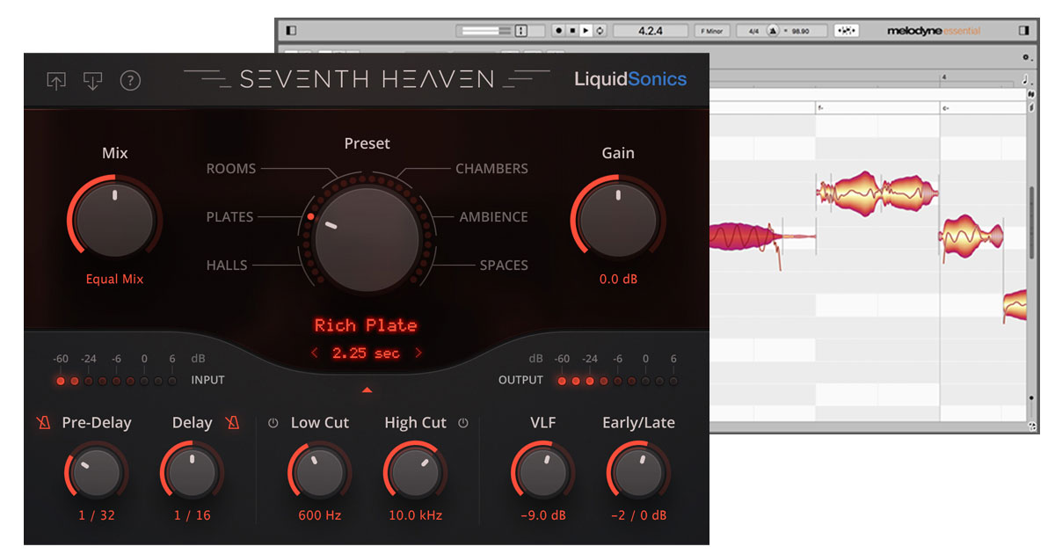Open Seventh Heaven's help via the question mark icon
This screenshot has width=1055, height=554.
130,80
